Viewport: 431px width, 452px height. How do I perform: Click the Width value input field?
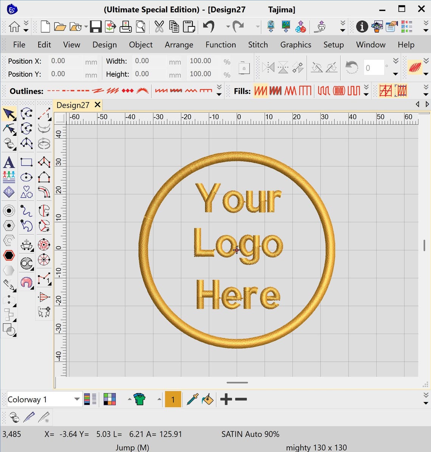[x=149, y=61]
